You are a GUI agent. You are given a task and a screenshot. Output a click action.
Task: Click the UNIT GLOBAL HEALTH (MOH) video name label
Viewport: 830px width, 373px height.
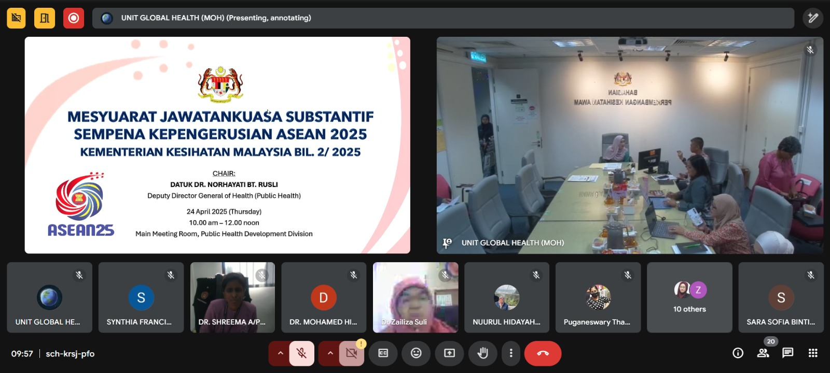point(513,242)
